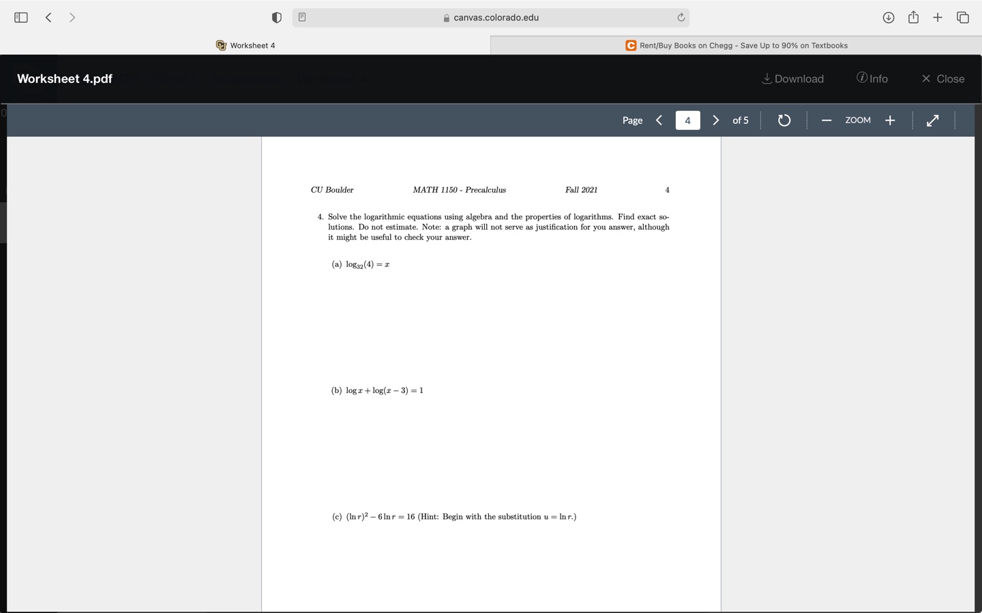The height and width of the screenshot is (613, 982).
Task: Show the tab overview
Action: (962, 17)
